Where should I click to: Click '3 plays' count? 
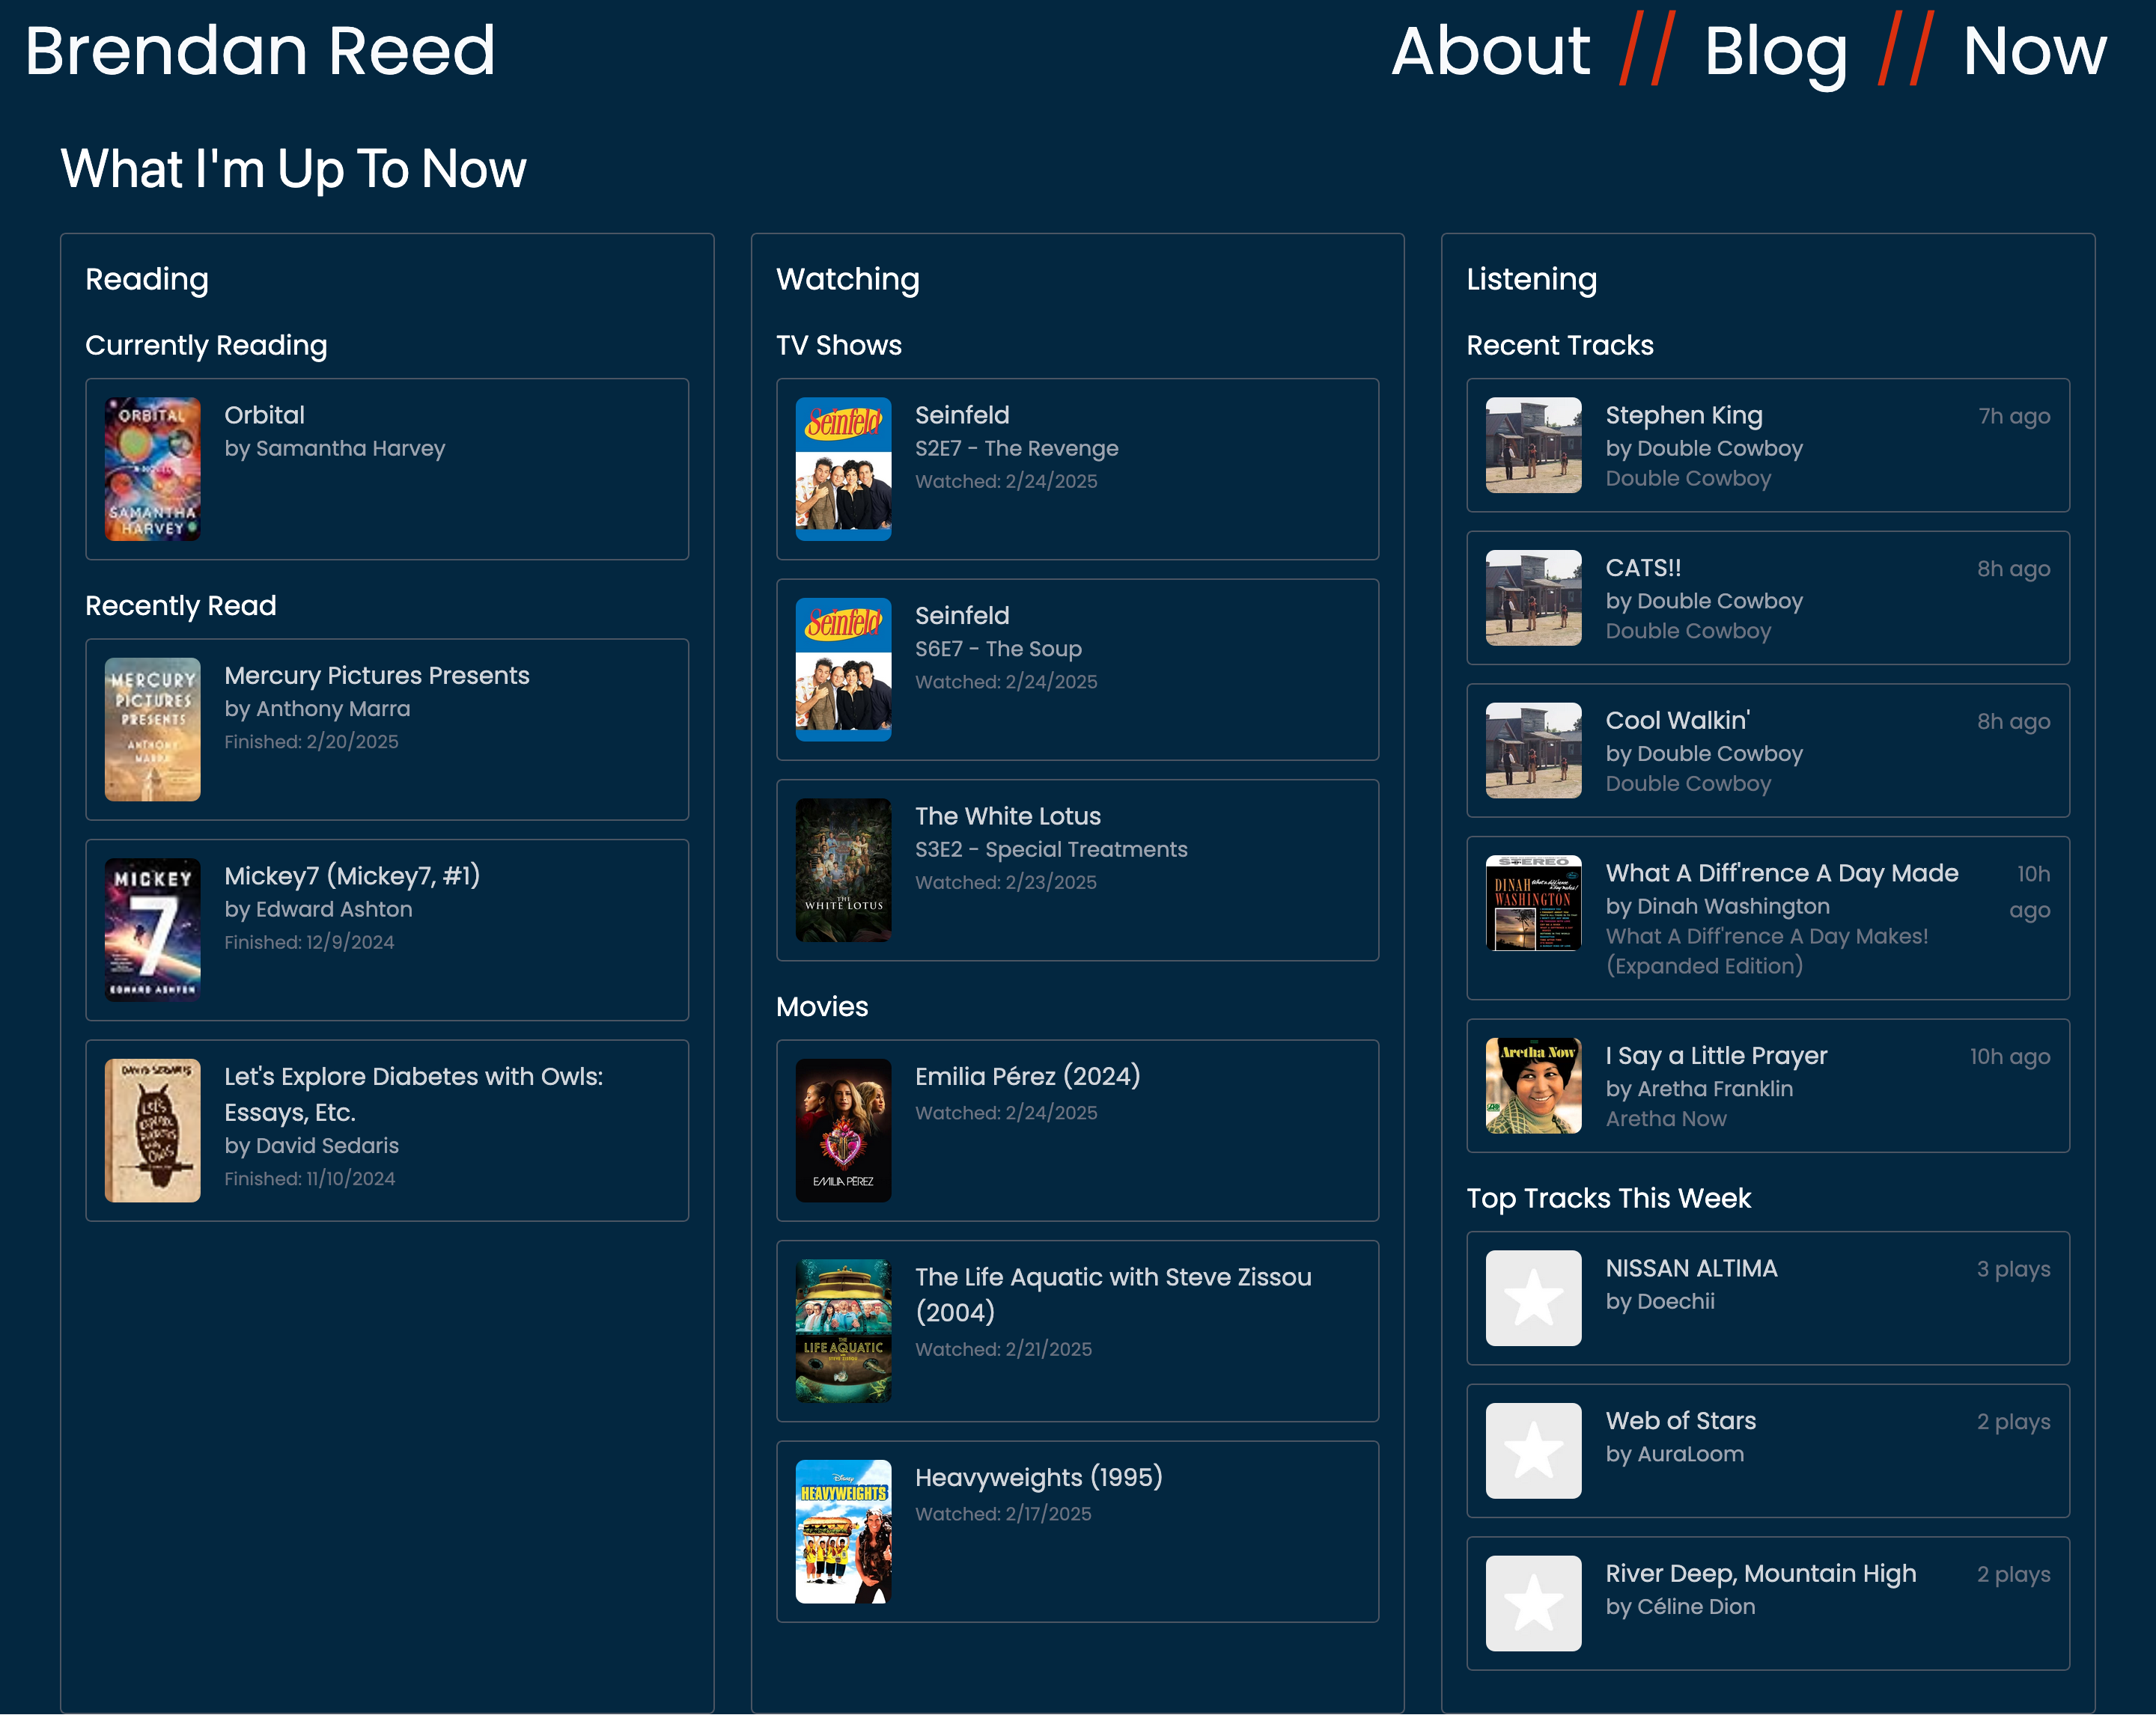2013,1269
